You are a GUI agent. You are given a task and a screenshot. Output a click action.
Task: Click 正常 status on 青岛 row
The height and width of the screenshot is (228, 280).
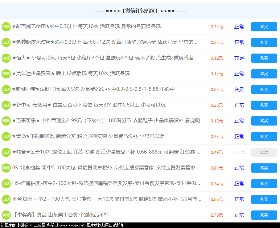239,136
